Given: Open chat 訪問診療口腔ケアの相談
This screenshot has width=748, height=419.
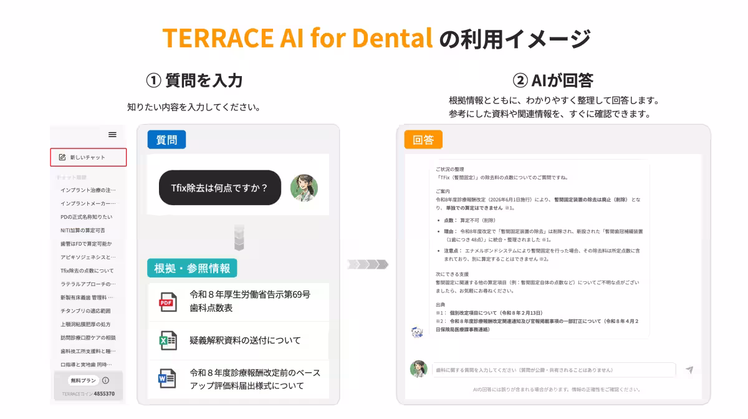Looking at the screenshot, I should 88,337.
